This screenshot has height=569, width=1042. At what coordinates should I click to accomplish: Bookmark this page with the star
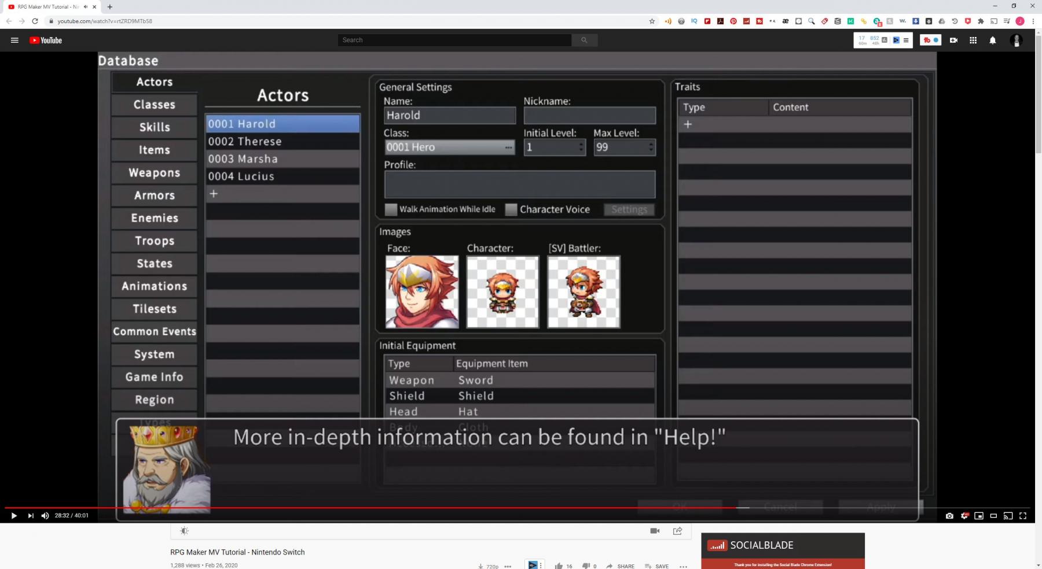pos(652,21)
